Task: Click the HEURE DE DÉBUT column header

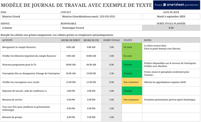Action: tap(71, 40)
